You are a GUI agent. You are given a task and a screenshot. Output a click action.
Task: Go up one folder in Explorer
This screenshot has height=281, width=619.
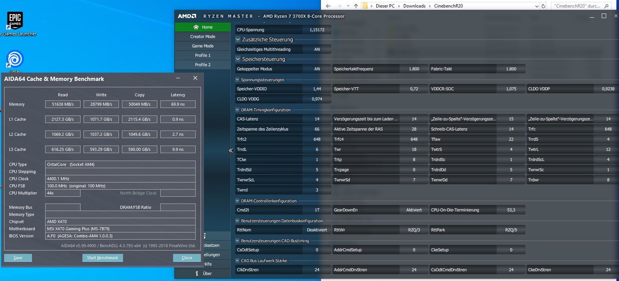[356, 6]
